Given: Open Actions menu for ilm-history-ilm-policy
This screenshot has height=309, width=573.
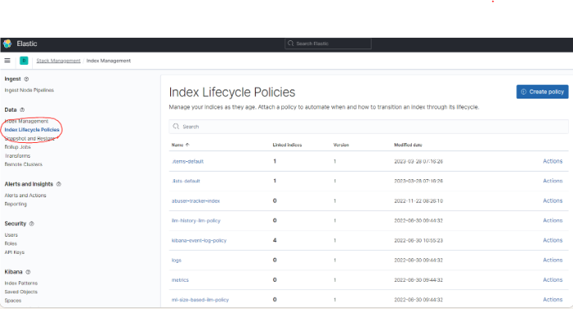Looking at the screenshot, I should (x=552, y=220).
